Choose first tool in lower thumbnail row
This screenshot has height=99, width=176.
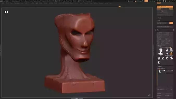coord(159,58)
